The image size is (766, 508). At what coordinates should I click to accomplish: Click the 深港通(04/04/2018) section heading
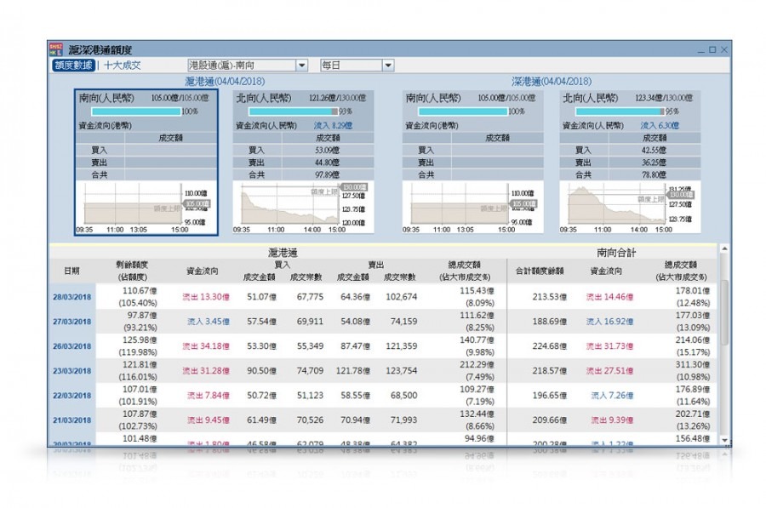click(x=551, y=82)
